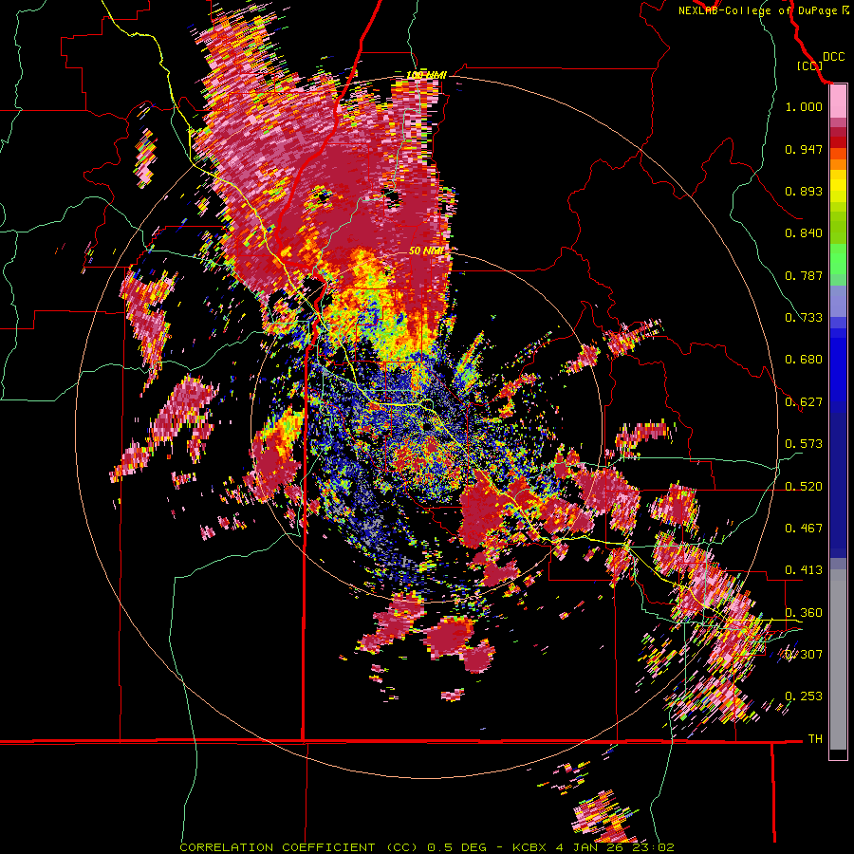The image size is (854, 854).
Task: Select the 0.467 scale value
Action: pyautogui.click(x=804, y=529)
